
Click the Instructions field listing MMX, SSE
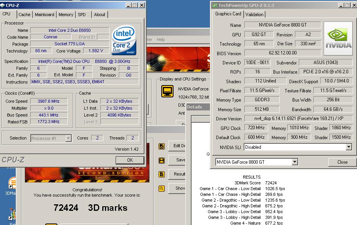click(85, 82)
